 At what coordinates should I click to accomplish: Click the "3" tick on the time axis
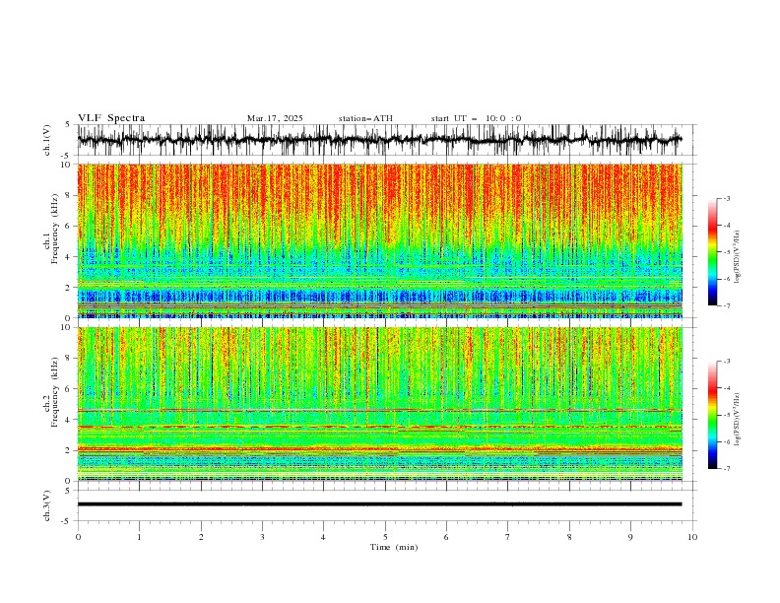pyautogui.click(x=262, y=537)
